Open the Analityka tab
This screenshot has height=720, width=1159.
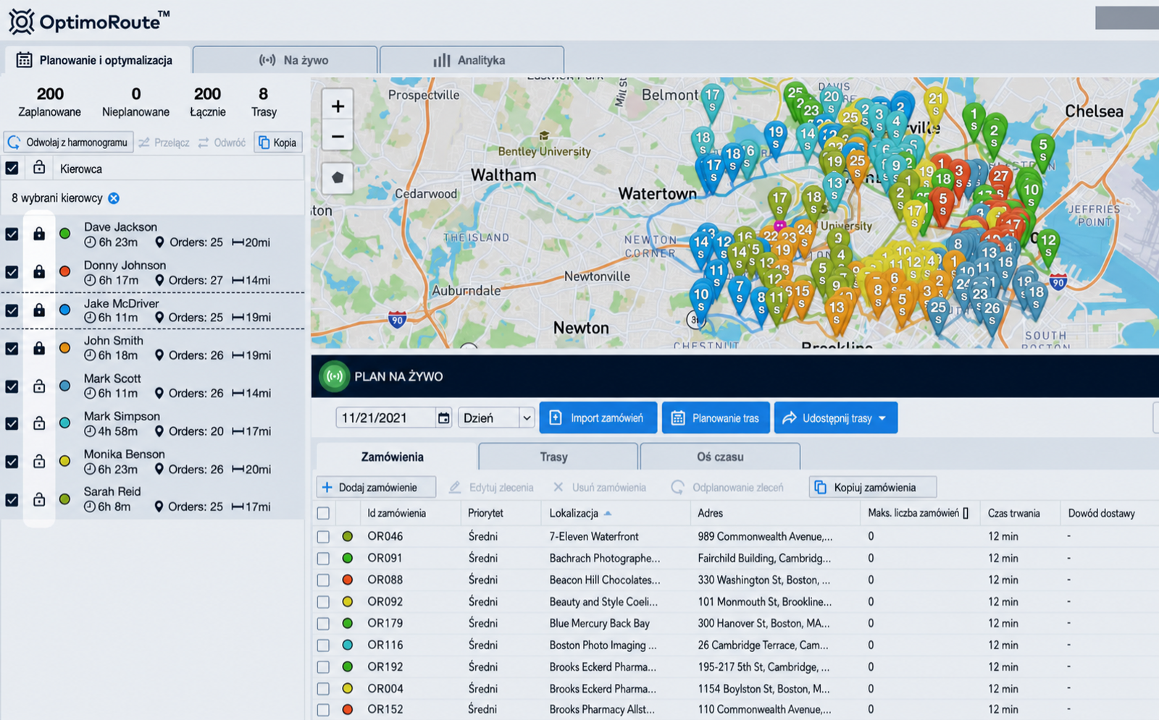[x=472, y=60]
